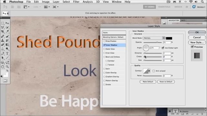Switch to the Info panel tab
This screenshot has width=207, height=116.
(x=183, y=20)
